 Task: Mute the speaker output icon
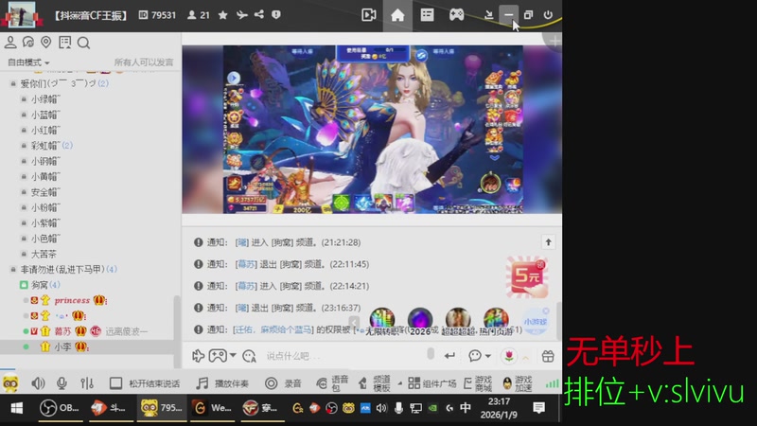pyautogui.click(x=38, y=383)
